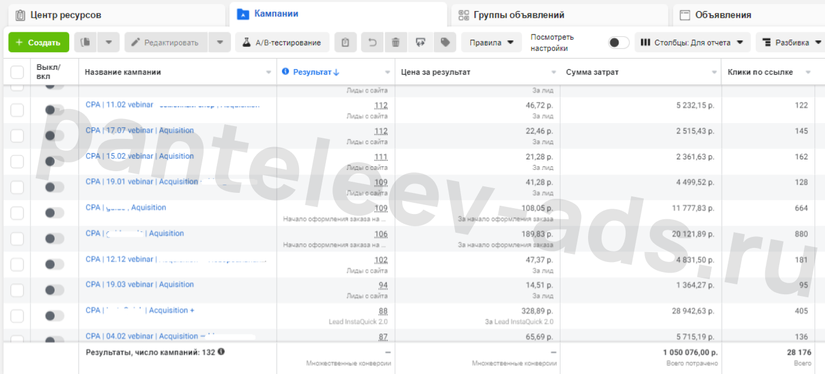
Task: Select checkbox for CPA 19.01 vebinar row
Action: click(17, 187)
